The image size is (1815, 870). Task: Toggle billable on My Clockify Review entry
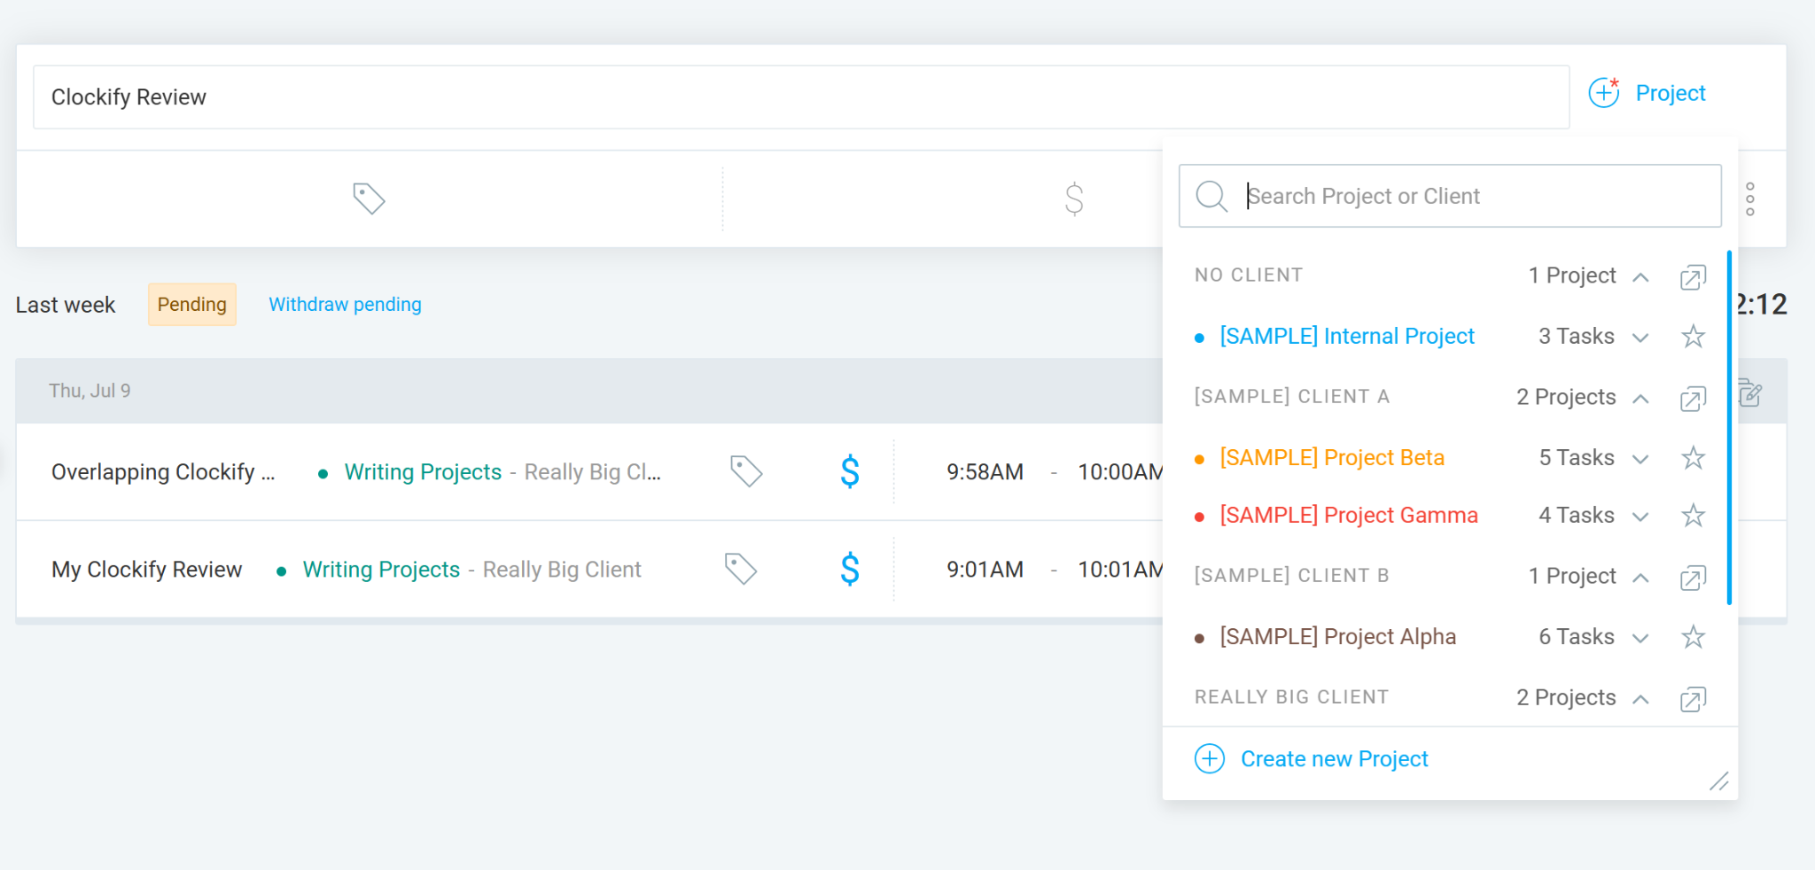point(850,569)
